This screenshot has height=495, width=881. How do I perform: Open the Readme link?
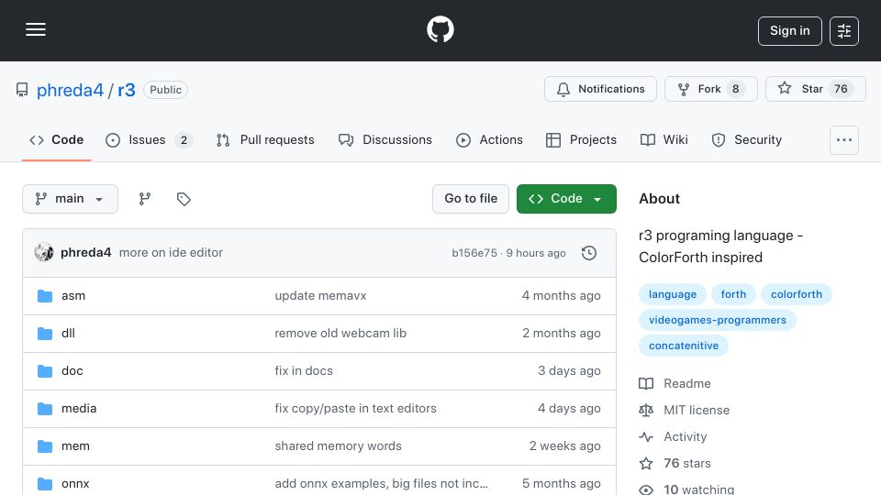click(675, 383)
